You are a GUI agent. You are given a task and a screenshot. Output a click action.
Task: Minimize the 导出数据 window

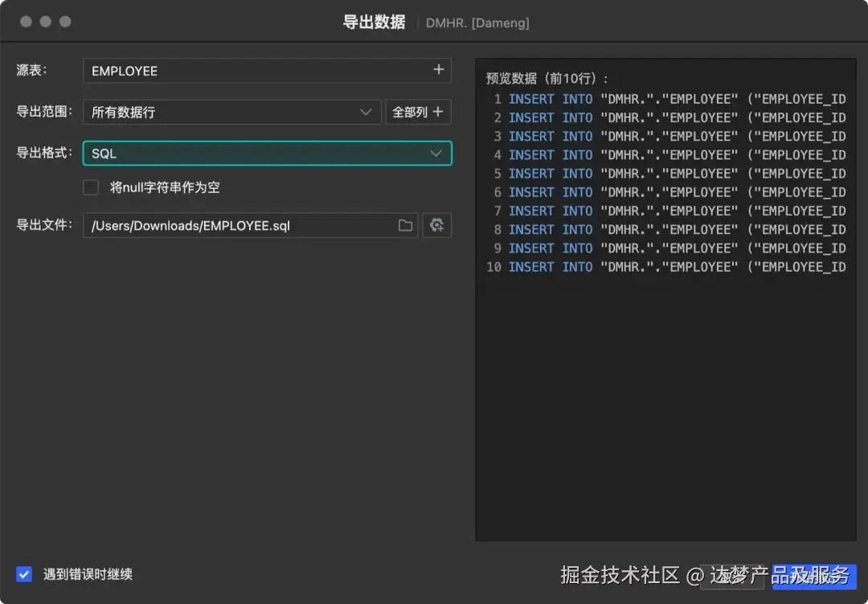[45, 22]
